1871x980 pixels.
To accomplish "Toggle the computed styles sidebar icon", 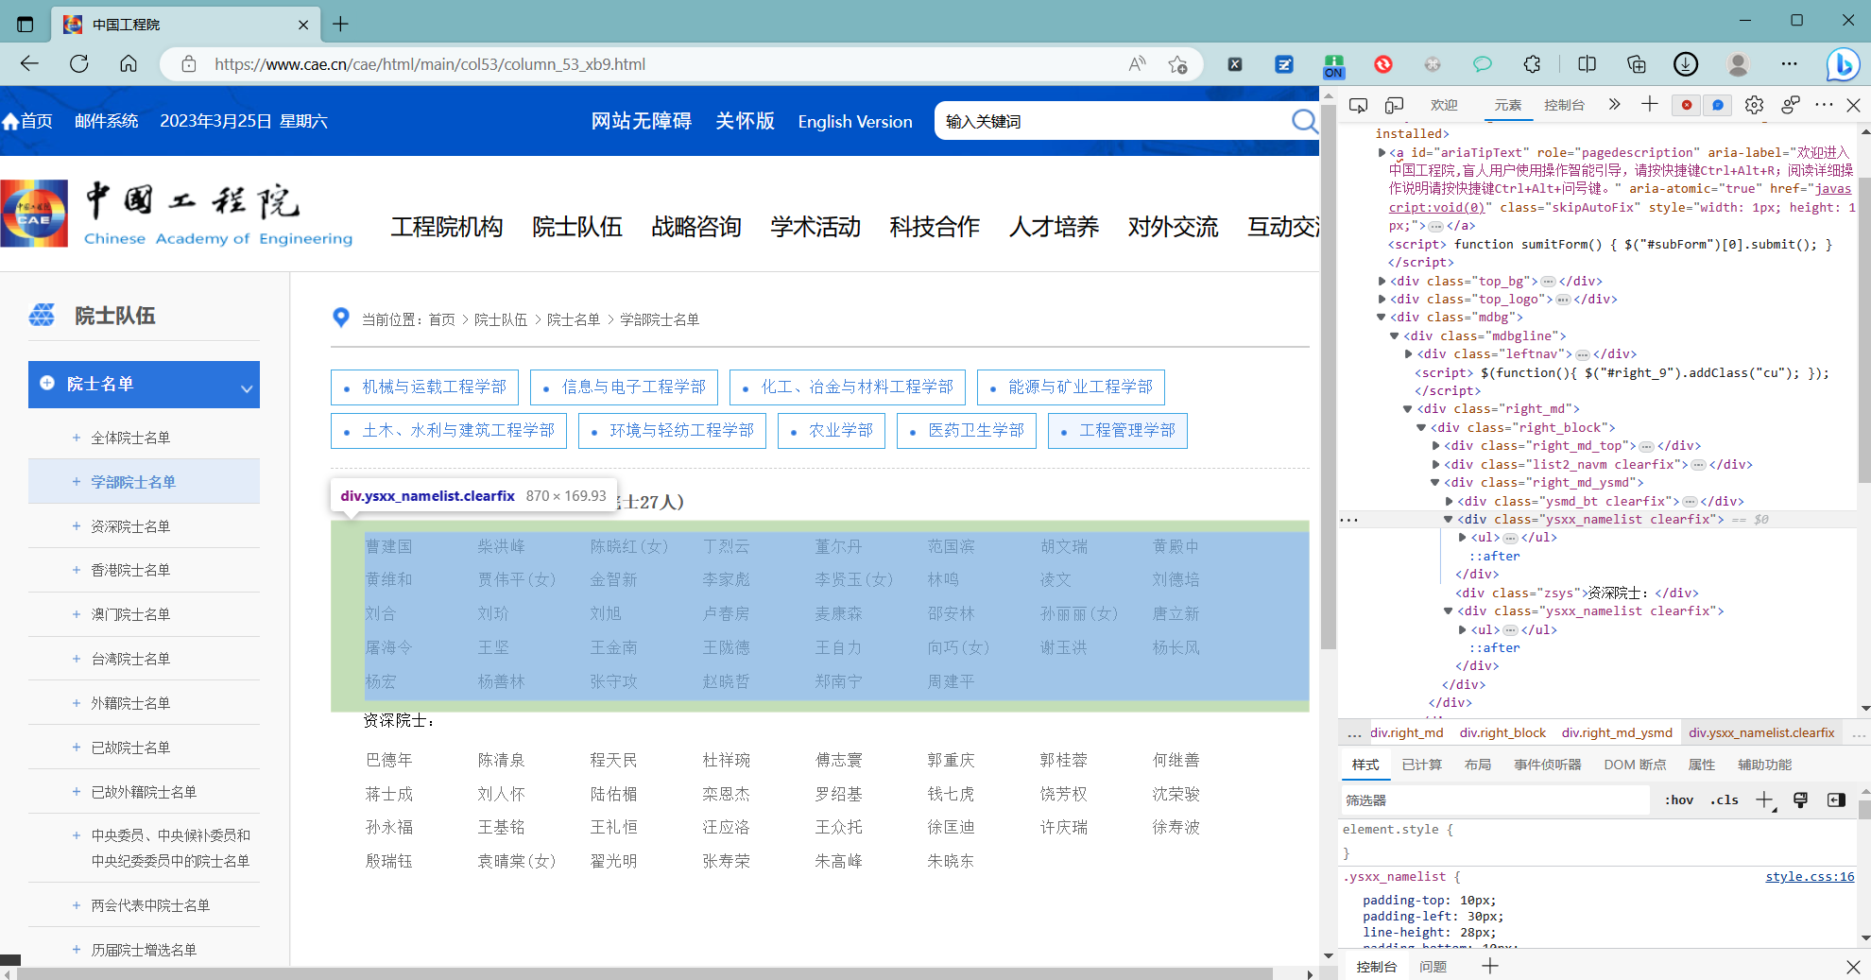I will point(1836,799).
